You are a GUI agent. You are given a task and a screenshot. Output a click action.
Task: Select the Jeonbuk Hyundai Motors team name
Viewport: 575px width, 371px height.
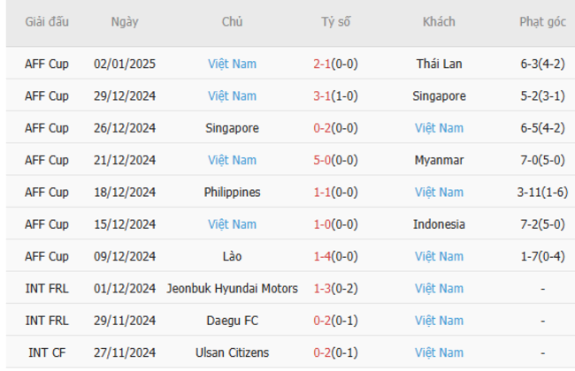[x=232, y=288]
